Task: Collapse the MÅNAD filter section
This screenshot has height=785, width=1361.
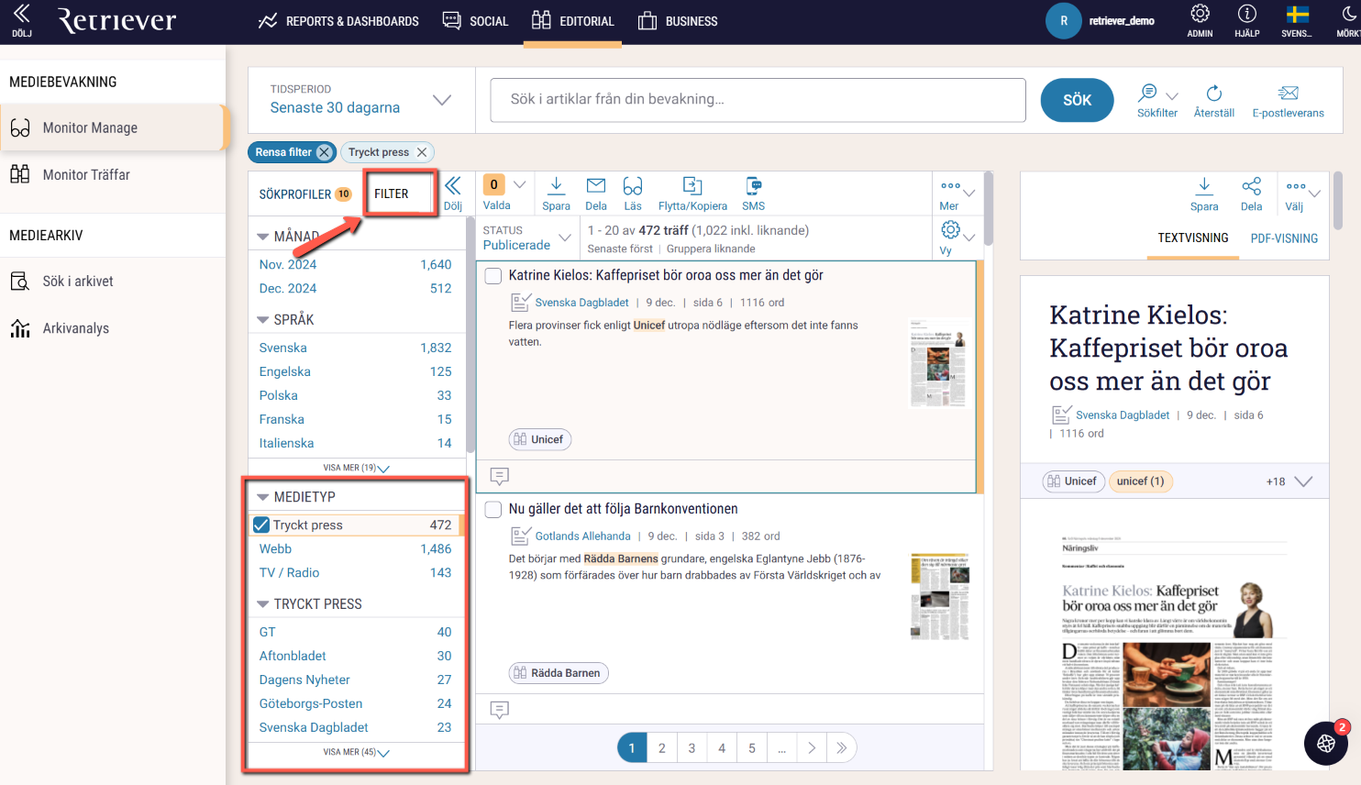Action: click(x=263, y=237)
